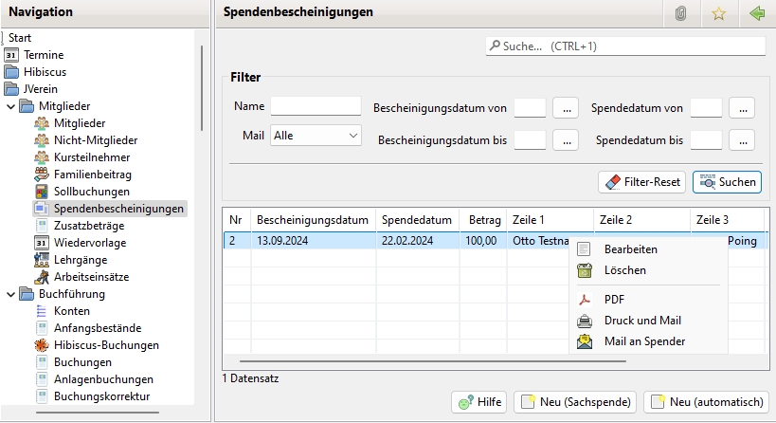Screen dimensions: 776x423
Task: Click the star bookmark icon
Action: tap(718, 13)
